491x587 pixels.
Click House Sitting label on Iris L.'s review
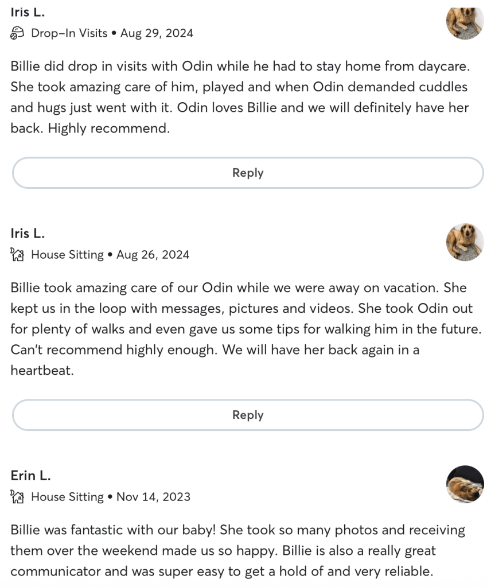67,255
